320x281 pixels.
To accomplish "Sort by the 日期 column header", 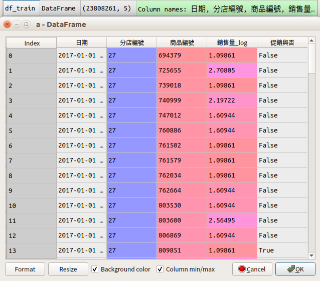I will [82, 42].
